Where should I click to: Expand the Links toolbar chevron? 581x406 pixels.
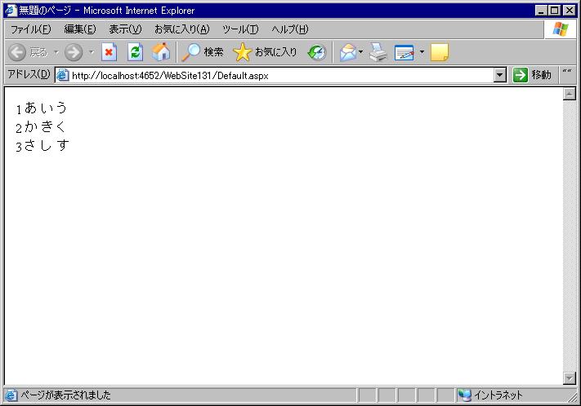(x=567, y=72)
